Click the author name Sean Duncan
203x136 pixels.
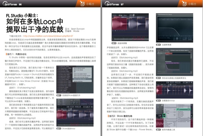click(78, 29)
